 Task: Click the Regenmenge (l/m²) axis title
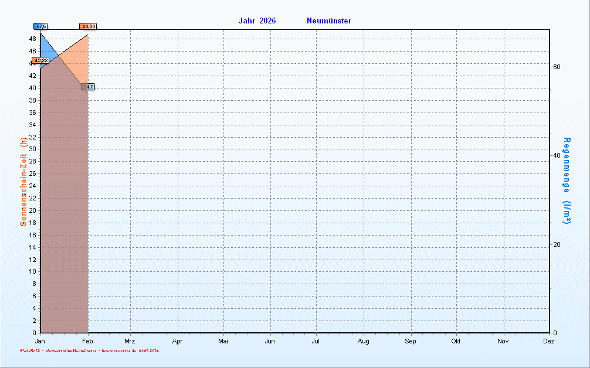pyautogui.click(x=567, y=180)
